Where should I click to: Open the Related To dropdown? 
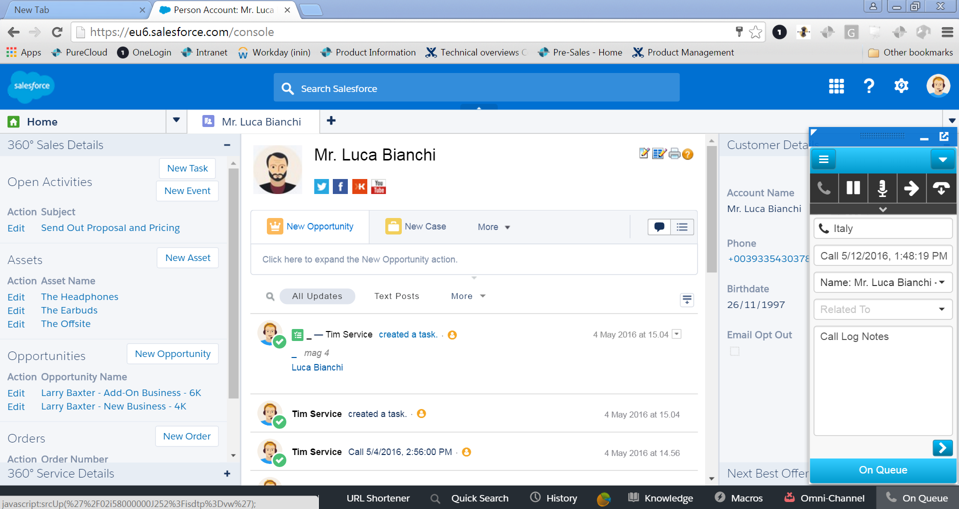pyautogui.click(x=883, y=309)
